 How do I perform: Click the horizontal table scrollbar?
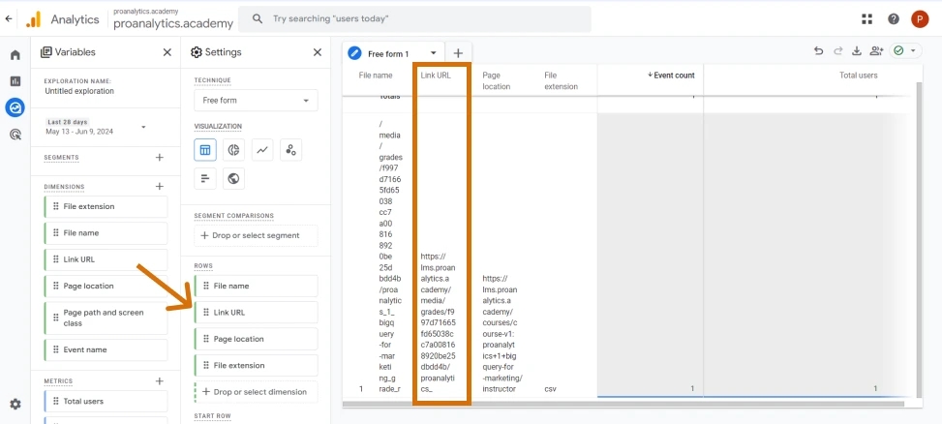coord(623,405)
